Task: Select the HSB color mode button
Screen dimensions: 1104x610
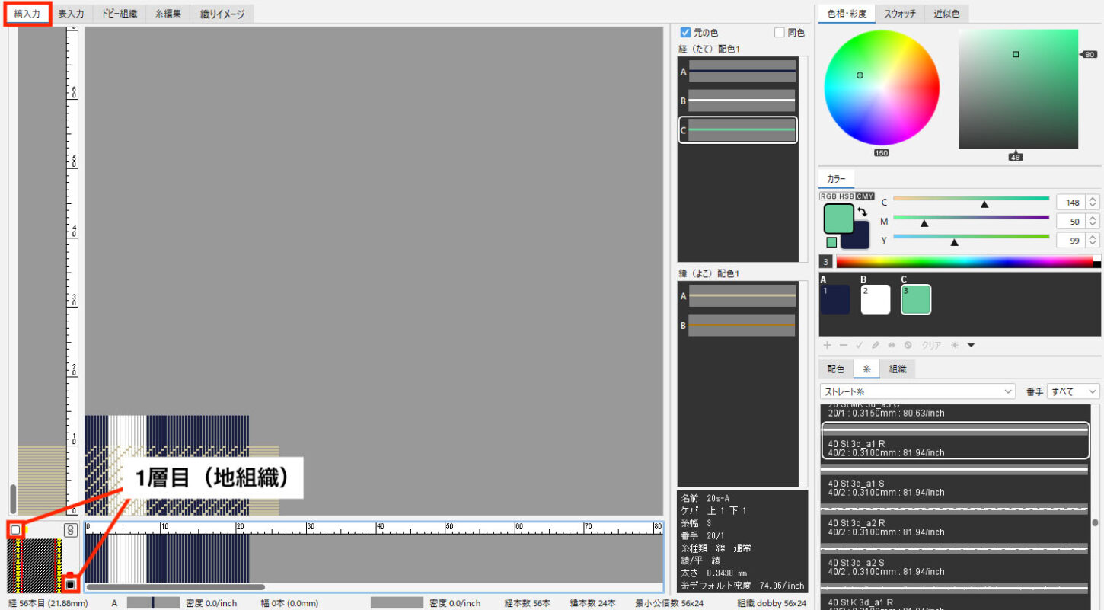Action: click(845, 196)
